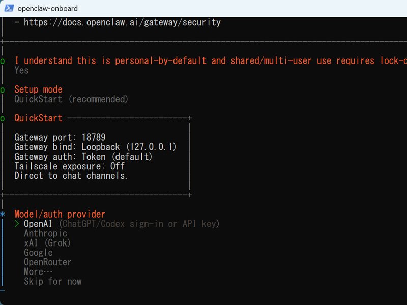This screenshot has width=407, height=305.
Task: Choose Google provider option
Action: coord(39,253)
